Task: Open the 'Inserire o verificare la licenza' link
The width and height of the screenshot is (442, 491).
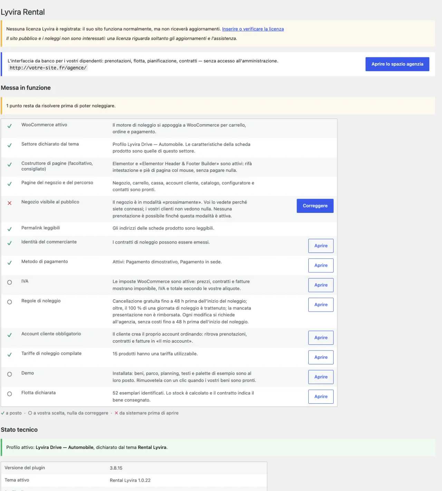Action: coord(253,29)
